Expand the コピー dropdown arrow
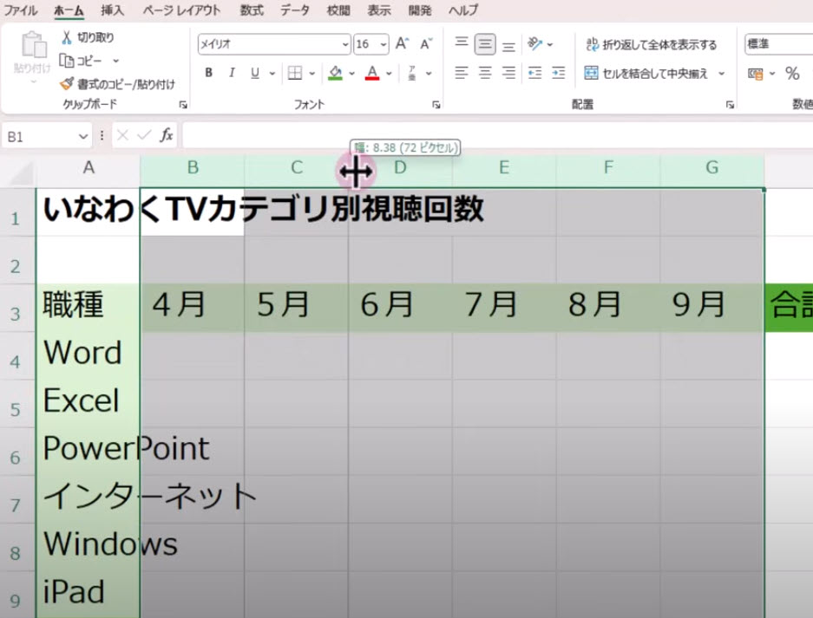 point(115,62)
